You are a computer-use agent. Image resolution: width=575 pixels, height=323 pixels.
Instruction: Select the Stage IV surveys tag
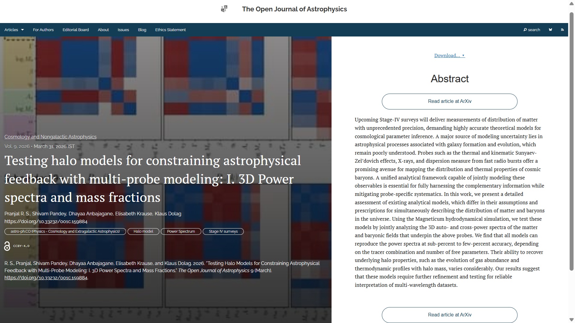223,231
